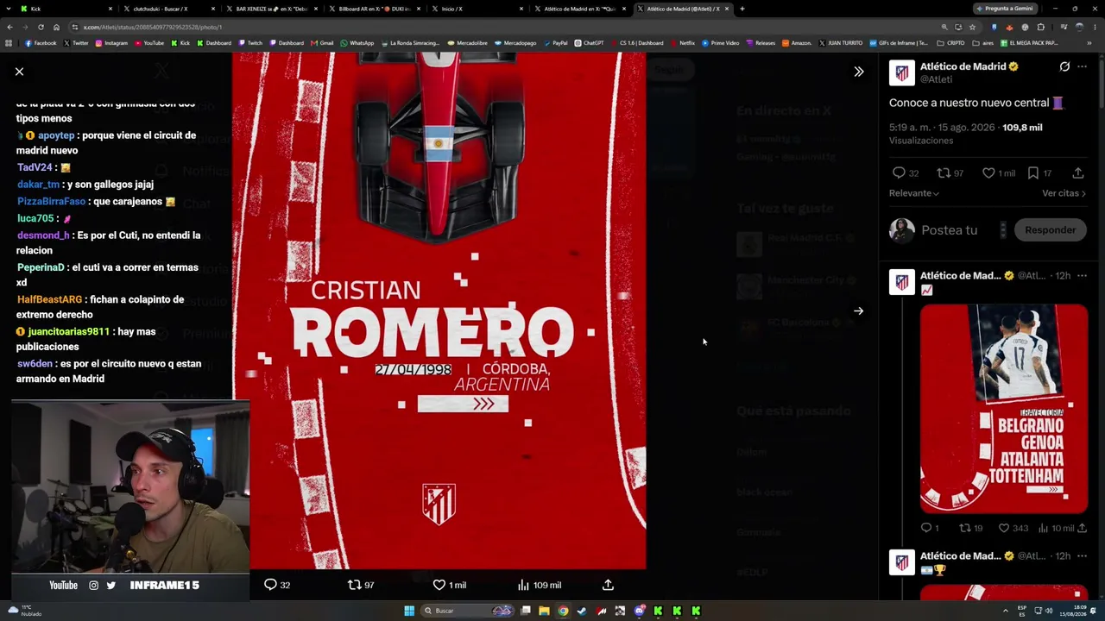Click the Pregunta a Gemini button

pyautogui.click(x=1006, y=9)
